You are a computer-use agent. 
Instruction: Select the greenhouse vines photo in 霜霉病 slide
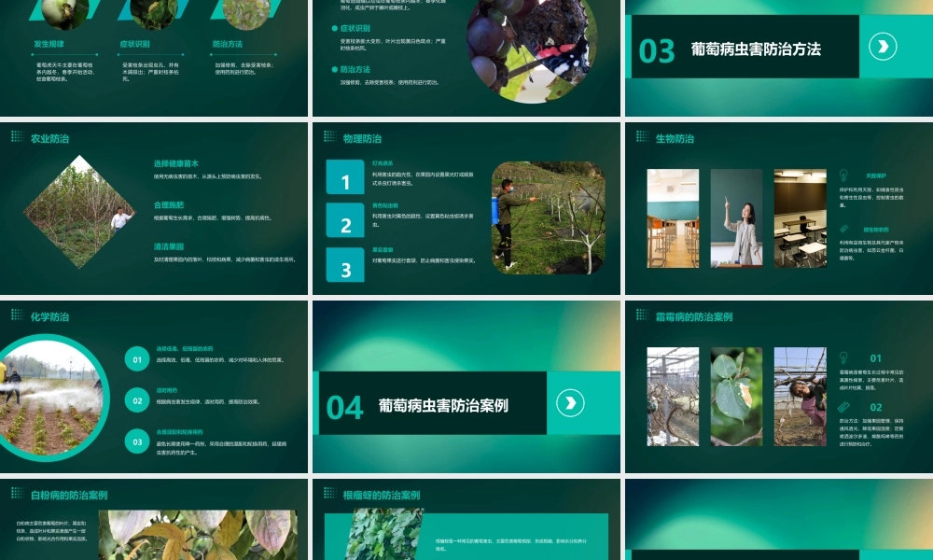coord(673,397)
